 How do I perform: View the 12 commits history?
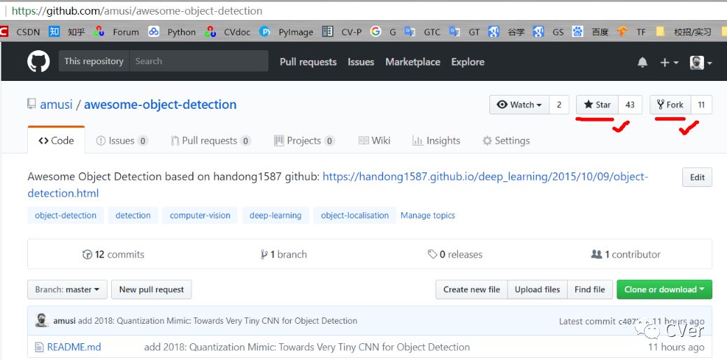113,255
